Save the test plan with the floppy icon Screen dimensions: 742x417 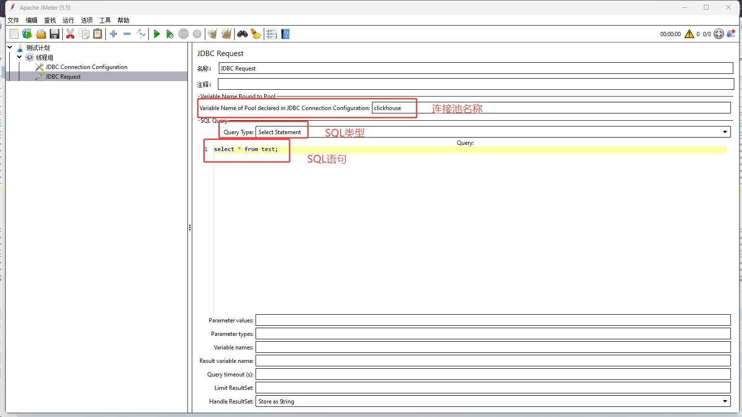tap(55, 34)
